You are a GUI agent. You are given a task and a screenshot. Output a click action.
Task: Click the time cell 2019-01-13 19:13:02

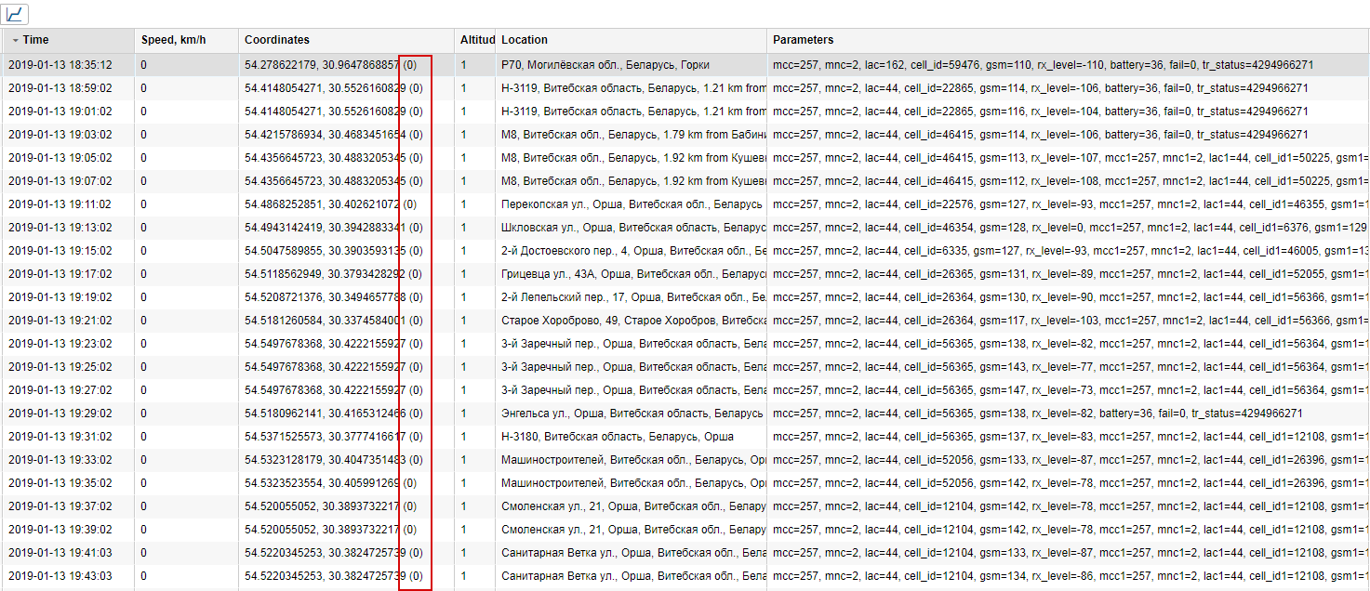pos(60,228)
